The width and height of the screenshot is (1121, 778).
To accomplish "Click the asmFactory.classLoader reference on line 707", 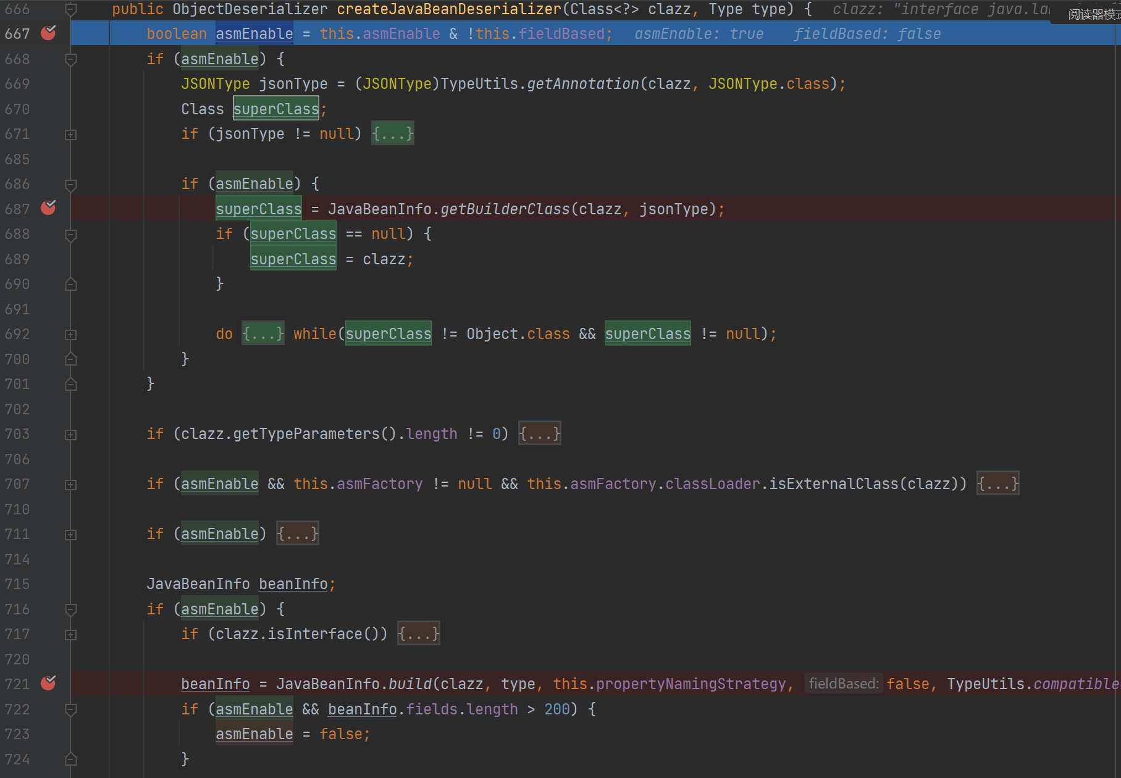I will [665, 483].
